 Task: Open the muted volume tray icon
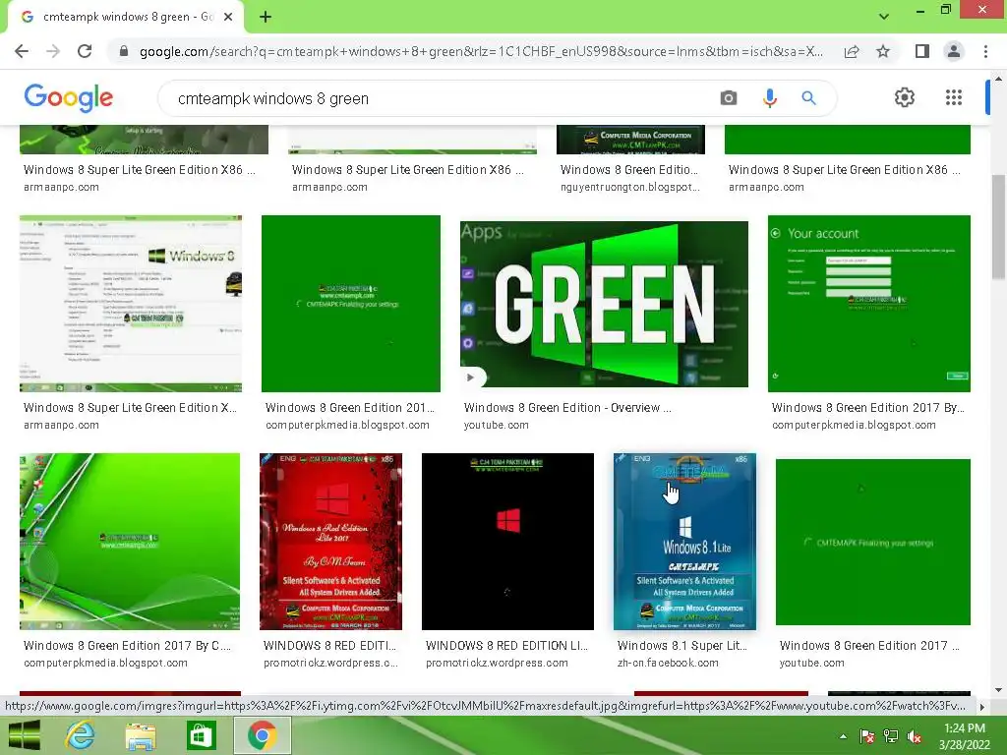point(915,736)
